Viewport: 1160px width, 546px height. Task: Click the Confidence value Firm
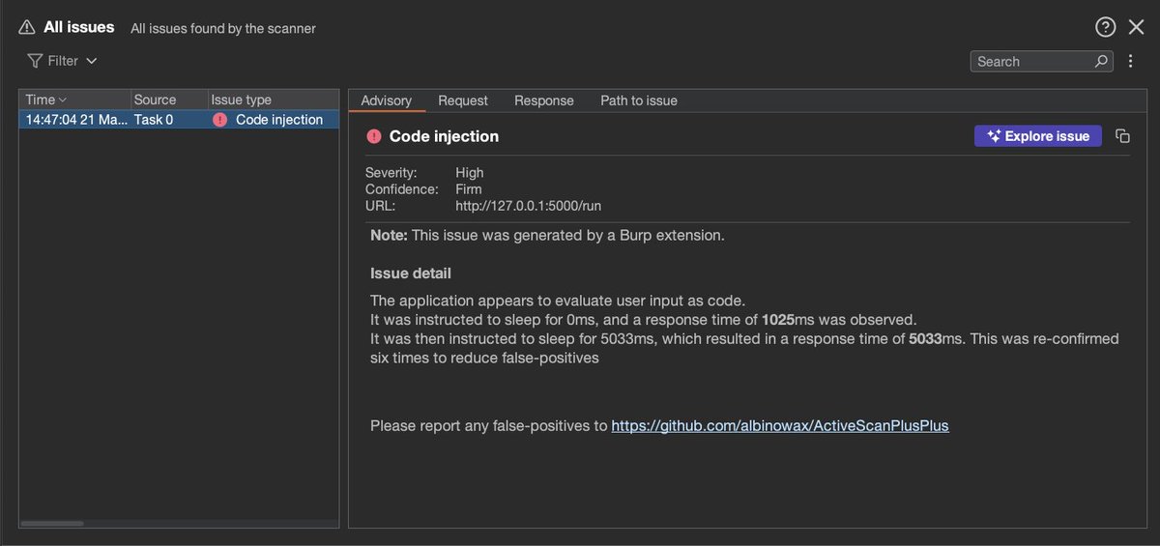pyautogui.click(x=469, y=189)
